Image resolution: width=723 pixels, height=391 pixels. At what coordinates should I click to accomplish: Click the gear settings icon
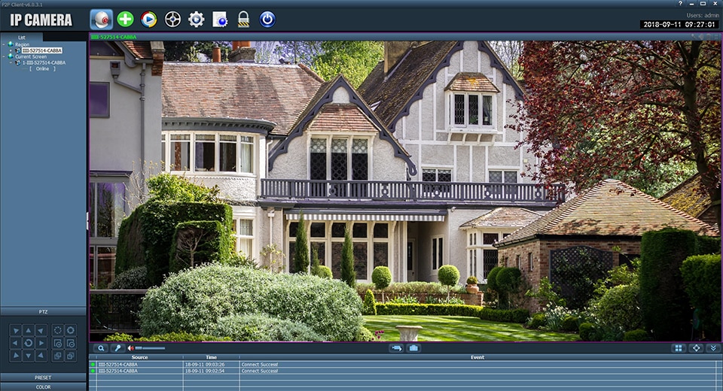(x=197, y=20)
